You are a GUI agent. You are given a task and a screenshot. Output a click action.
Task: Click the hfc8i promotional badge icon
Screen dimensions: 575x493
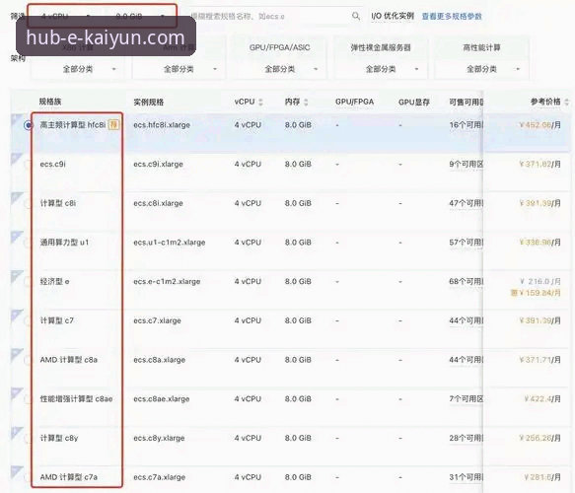(x=113, y=124)
